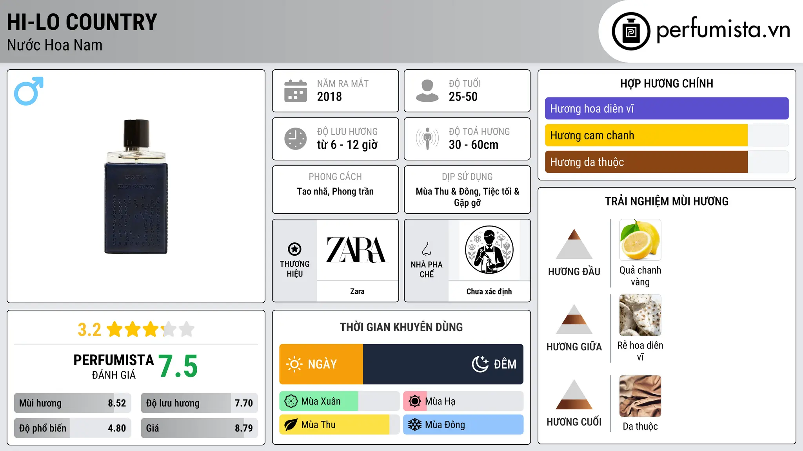Click the green 7.5 Perfumista score
This screenshot has width=803, height=451.
[178, 366]
